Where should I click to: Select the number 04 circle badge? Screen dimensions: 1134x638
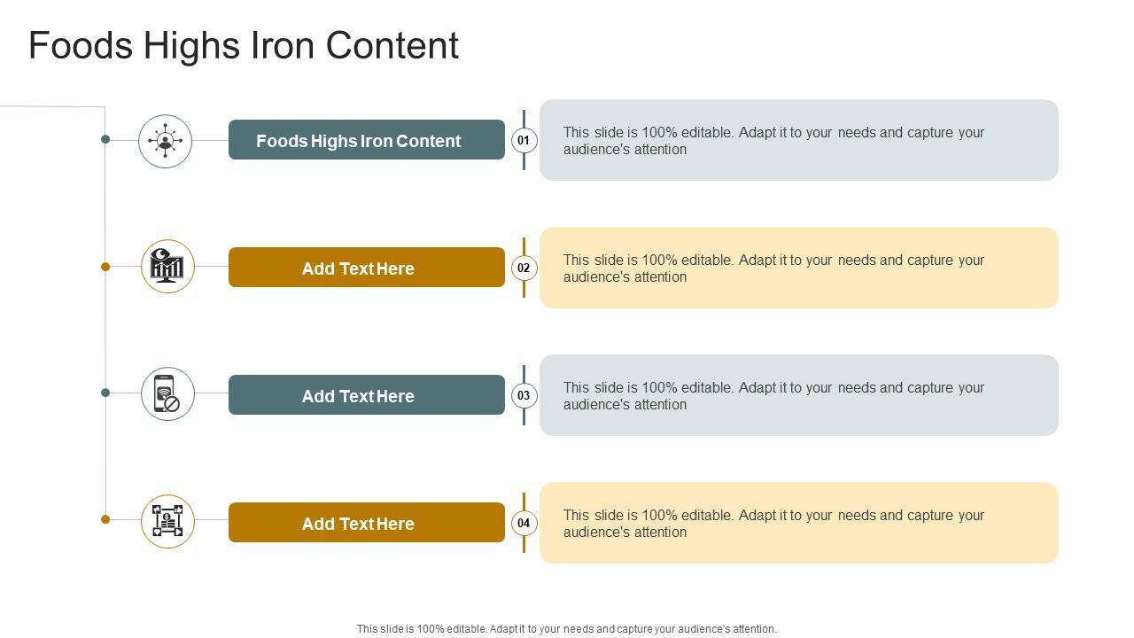(524, 523)
